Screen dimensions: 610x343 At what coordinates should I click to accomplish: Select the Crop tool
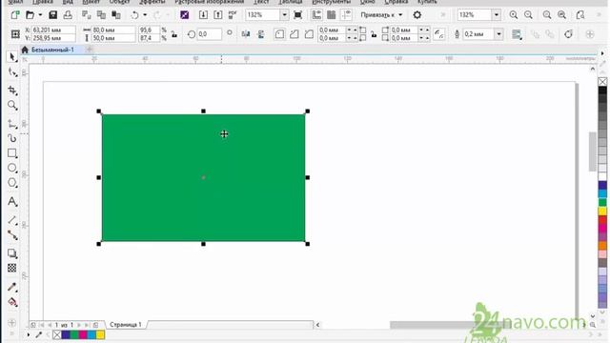[x=12, y=91]
